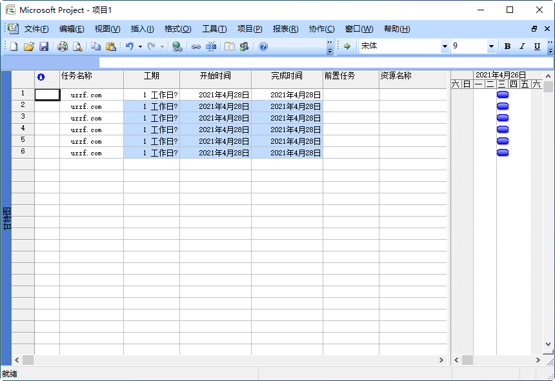Viewport: 555px width, 381px height.
Task: Open the font size 9 dropdown
Action: point(491,46)
